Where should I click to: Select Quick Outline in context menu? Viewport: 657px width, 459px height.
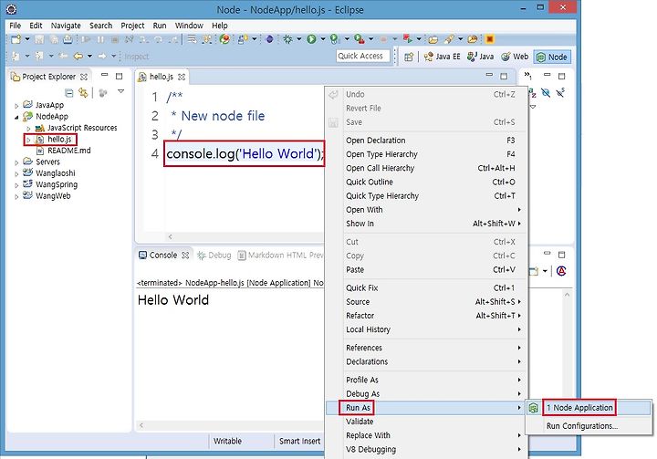[426, 182]
